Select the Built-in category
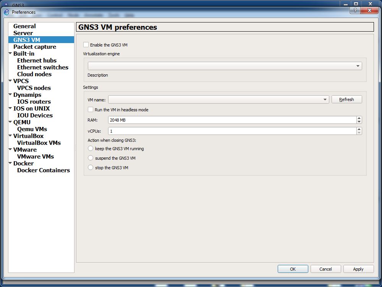 tap(24, 53)
